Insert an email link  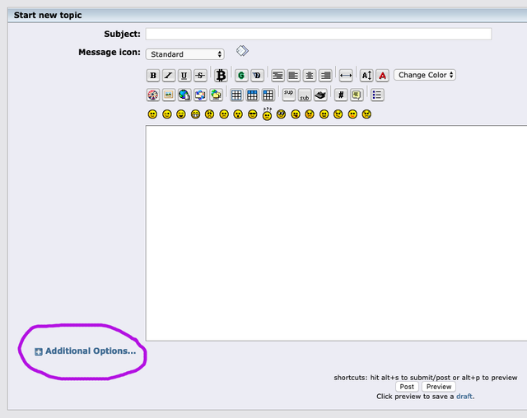(x=200, y=95)
